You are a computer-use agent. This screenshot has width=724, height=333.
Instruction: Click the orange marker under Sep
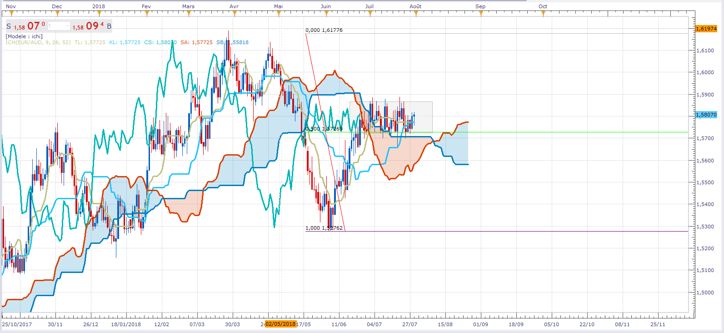click(x=481, y=13)
